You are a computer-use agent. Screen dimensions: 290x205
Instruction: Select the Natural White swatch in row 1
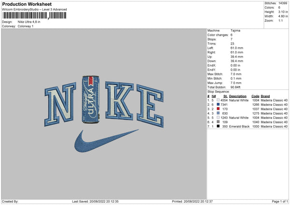pyautogui.click(x=218, y=100)
